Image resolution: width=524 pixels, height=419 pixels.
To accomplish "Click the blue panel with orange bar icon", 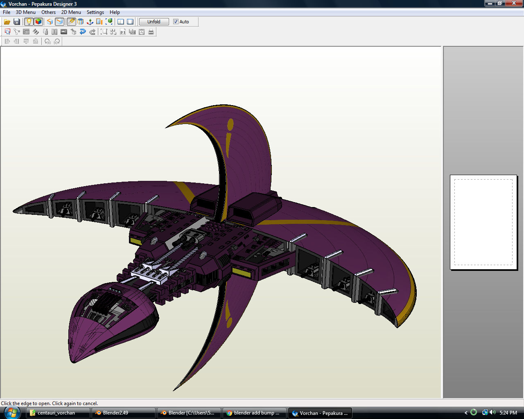I will click(99, 22).
